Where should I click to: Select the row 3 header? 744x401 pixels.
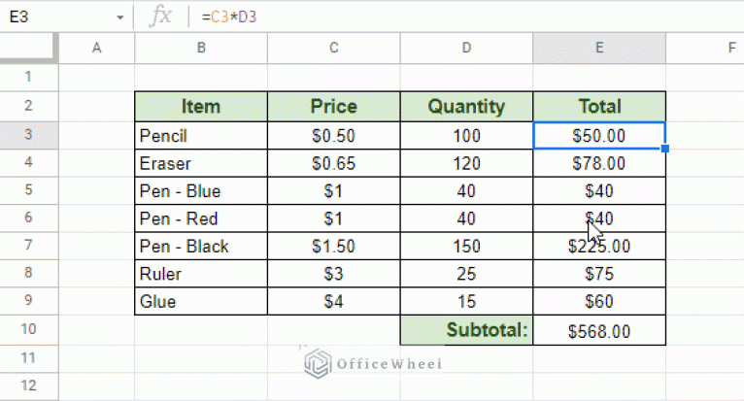tap(28, 135)
